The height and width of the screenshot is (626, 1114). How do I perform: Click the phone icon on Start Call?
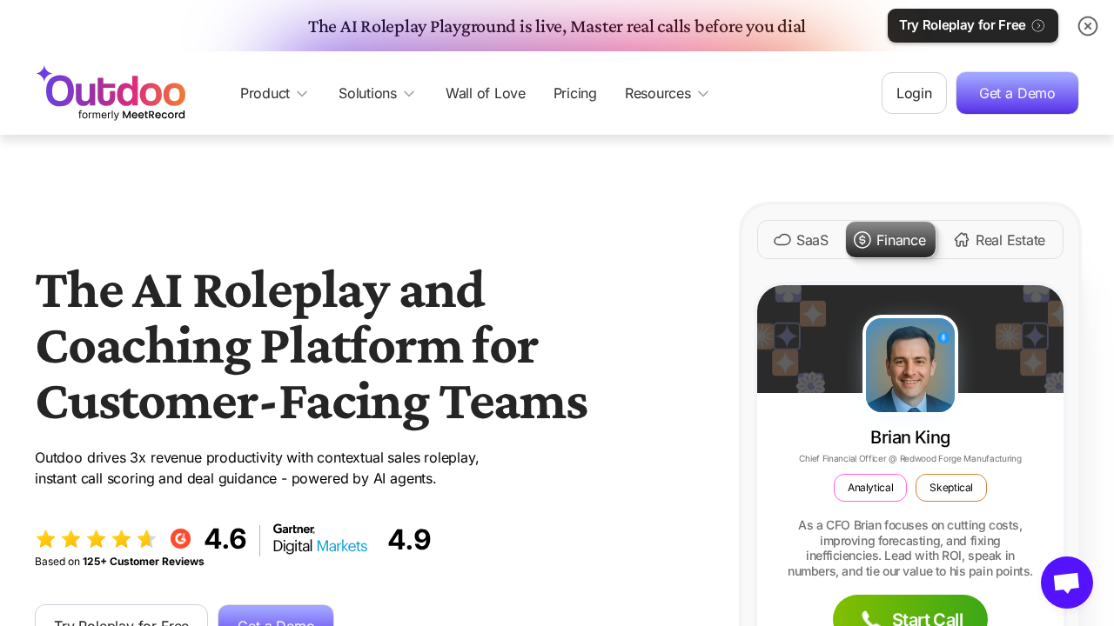870,619
